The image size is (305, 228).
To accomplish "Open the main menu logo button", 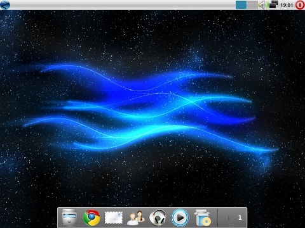I will point(5,5).
